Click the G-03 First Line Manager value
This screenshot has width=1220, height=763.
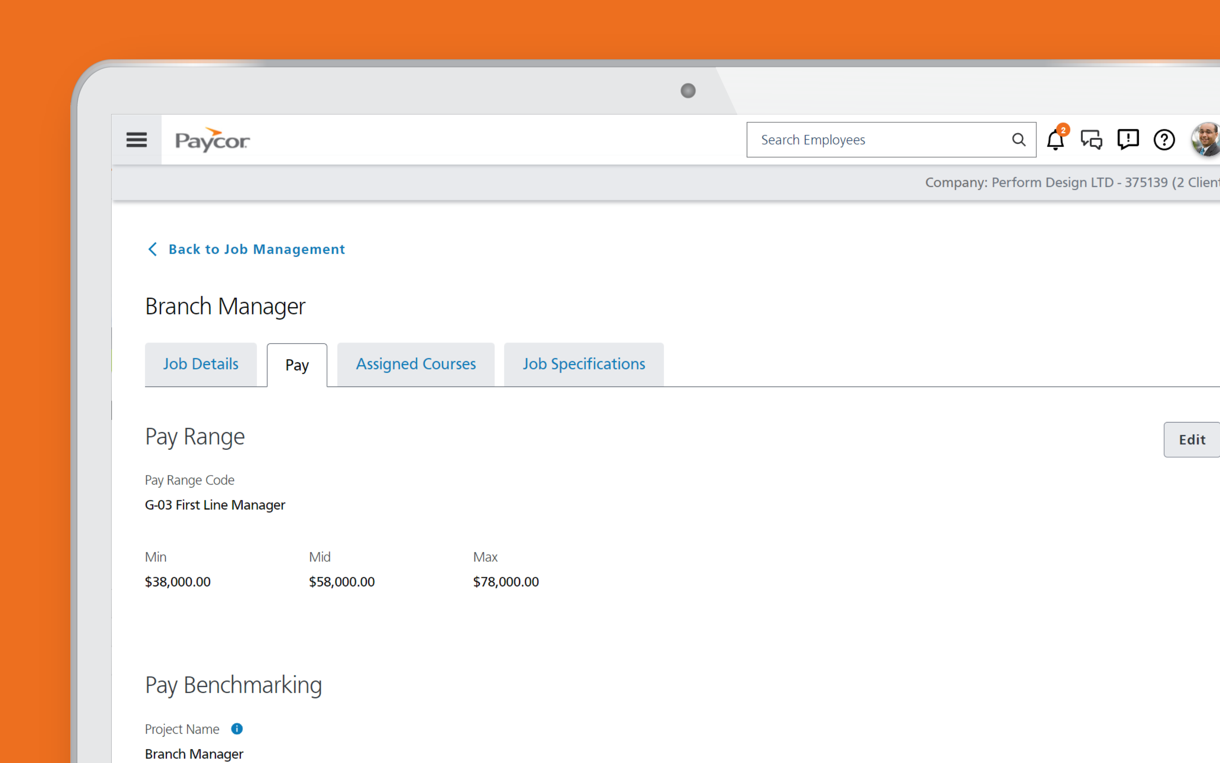pyautogui.click(x=215, y=505)
